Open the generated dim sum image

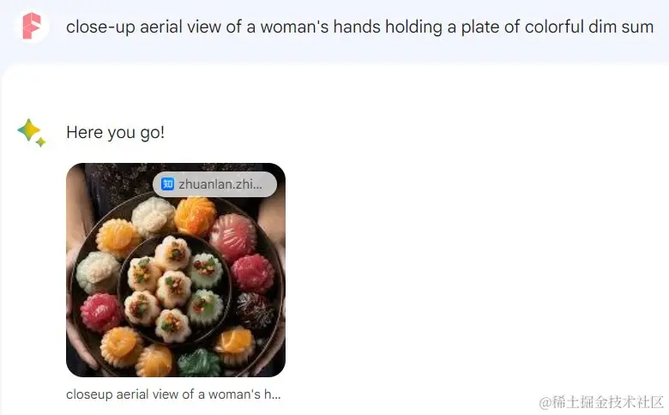pos(176,270)
